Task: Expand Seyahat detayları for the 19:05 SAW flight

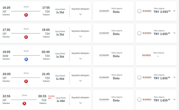Action: coord(80,59)
